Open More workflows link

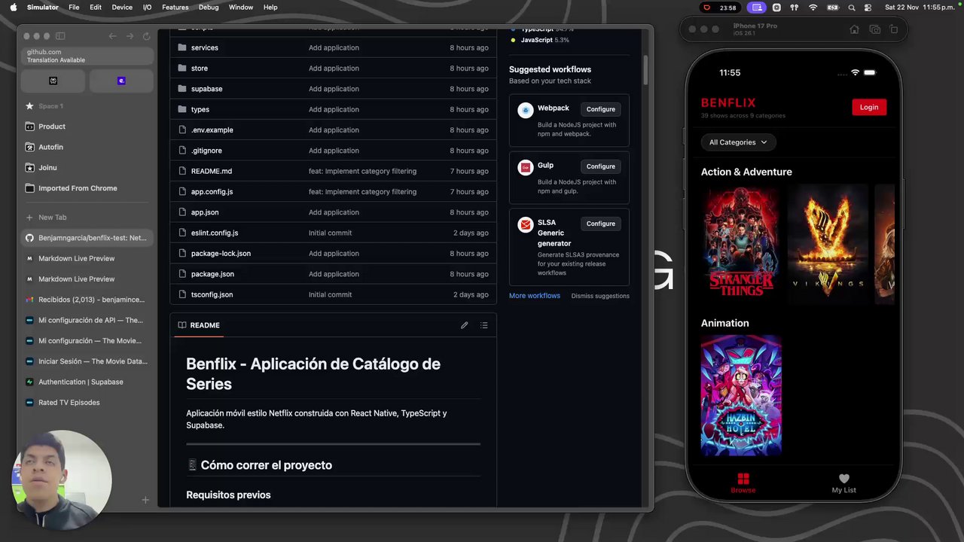tap(535, 296)
